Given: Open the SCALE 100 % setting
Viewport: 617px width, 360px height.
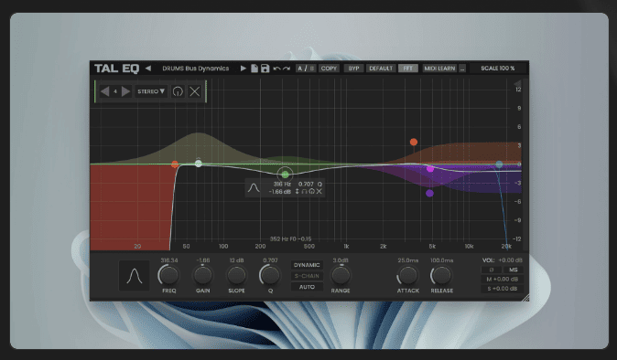Looking at the screenshot, I should [x=498, y=69].
